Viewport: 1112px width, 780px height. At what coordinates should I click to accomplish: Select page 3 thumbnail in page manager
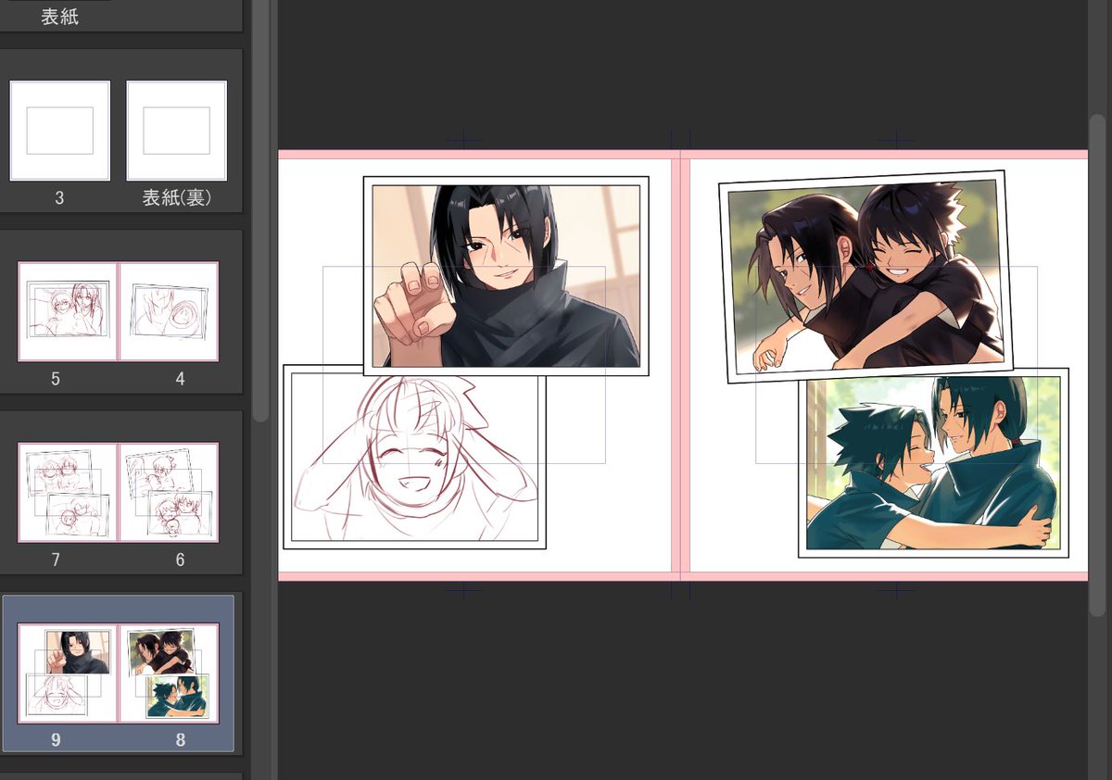pos(60,131)
